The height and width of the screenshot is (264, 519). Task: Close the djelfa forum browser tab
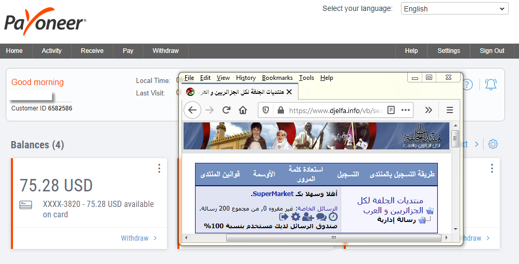[289, 92]
